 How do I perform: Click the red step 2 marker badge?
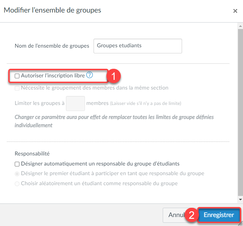pyautogui.click(x=191, y=215)
